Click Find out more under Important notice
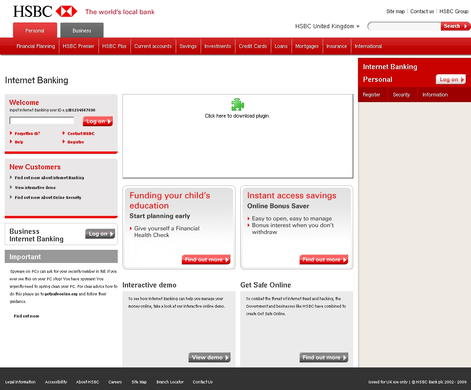This screenshot has width=471, height=390. 26,316
